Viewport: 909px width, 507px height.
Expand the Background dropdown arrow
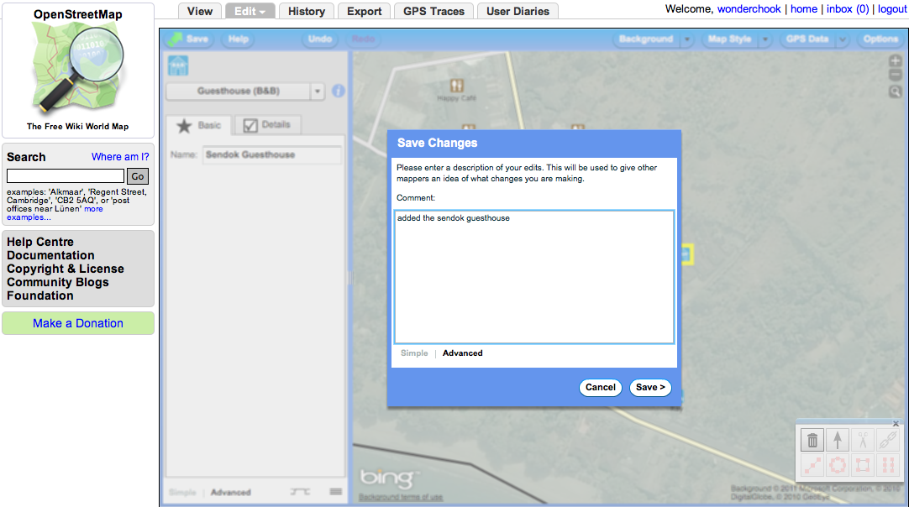[x=687, y=39]
